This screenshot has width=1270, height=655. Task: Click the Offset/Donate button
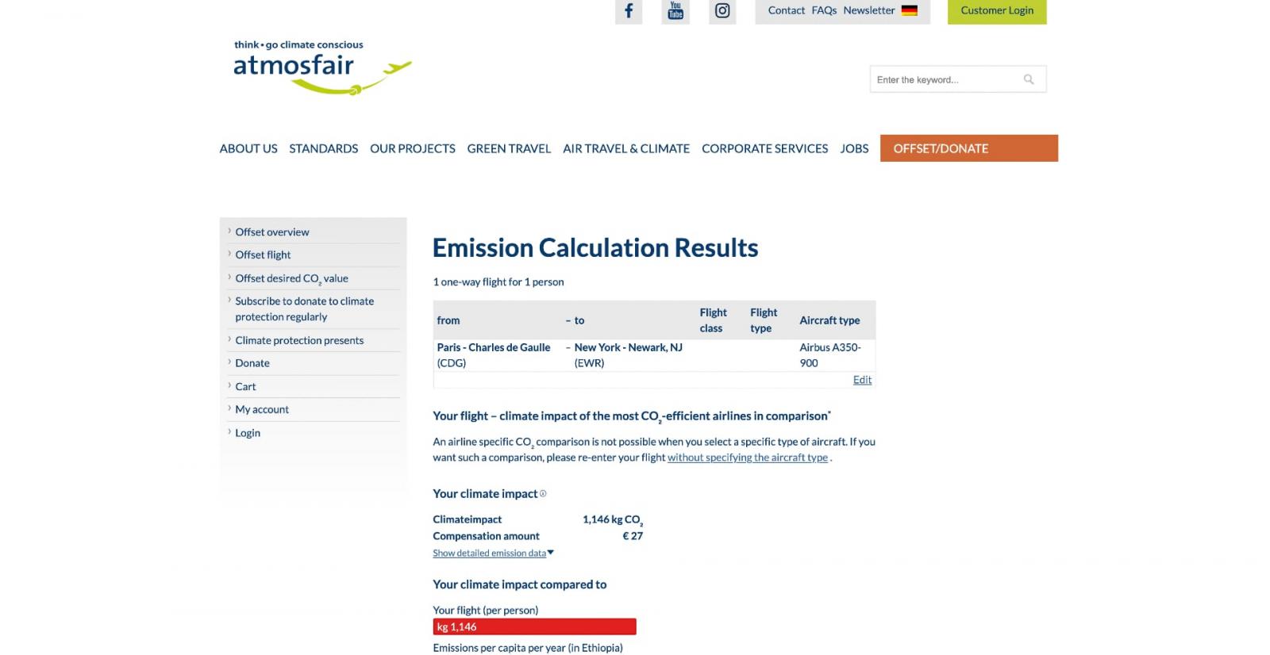968,148
